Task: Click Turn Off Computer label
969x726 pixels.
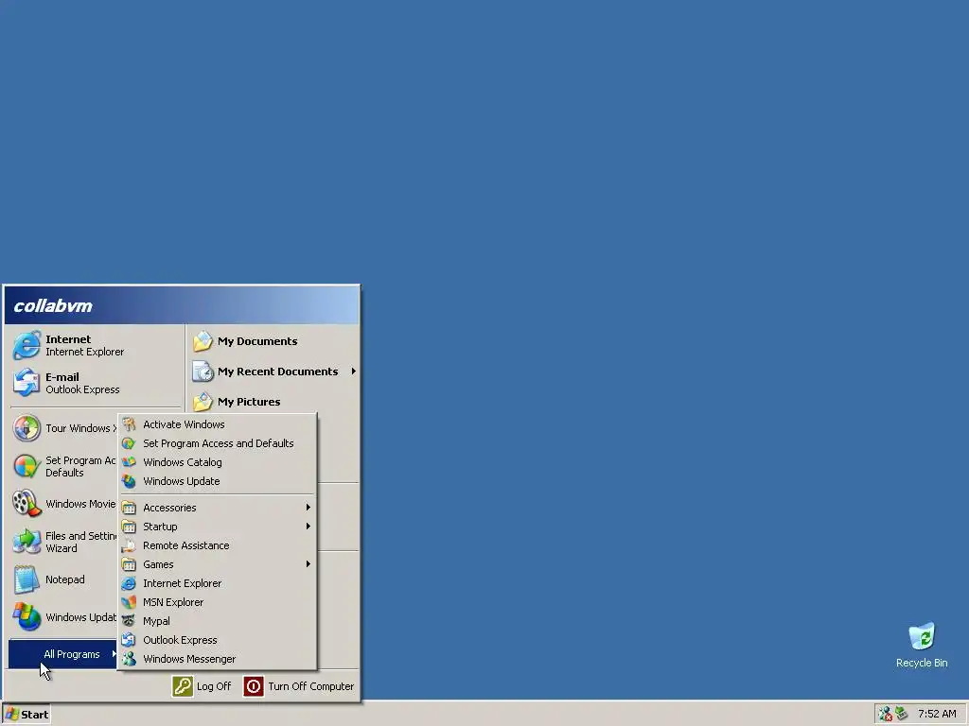Action: click(x=310, y=686)
